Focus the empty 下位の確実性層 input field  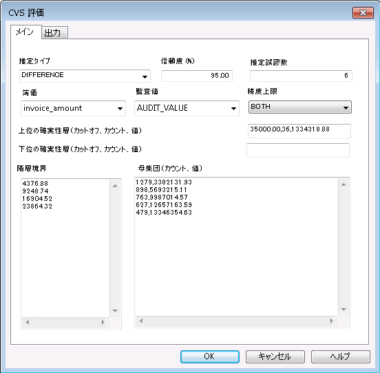tap(298, 150)
